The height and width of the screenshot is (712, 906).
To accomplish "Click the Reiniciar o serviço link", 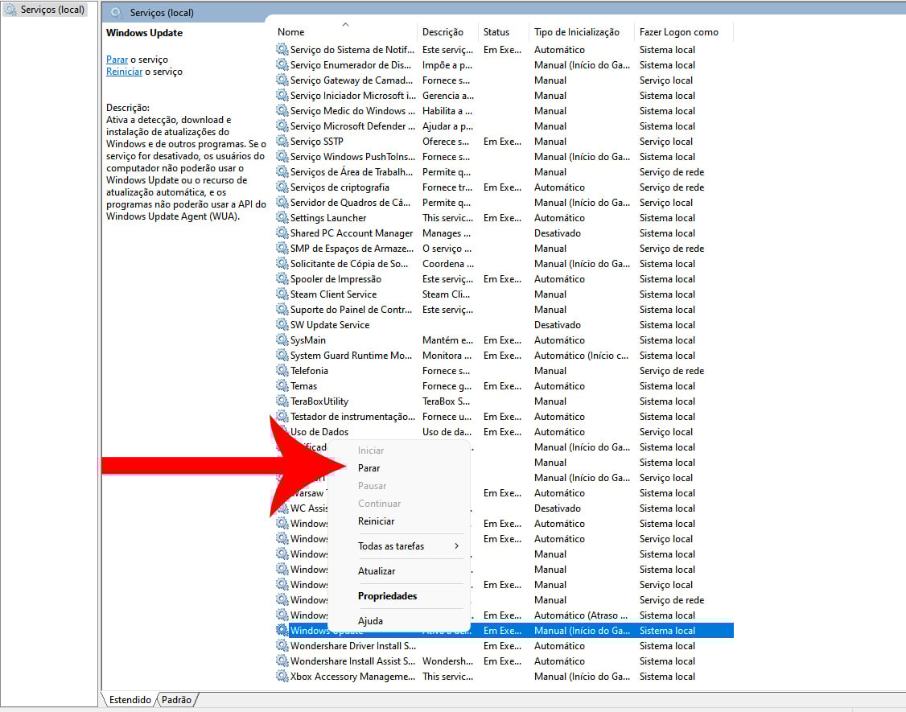I will pos(124,72).
